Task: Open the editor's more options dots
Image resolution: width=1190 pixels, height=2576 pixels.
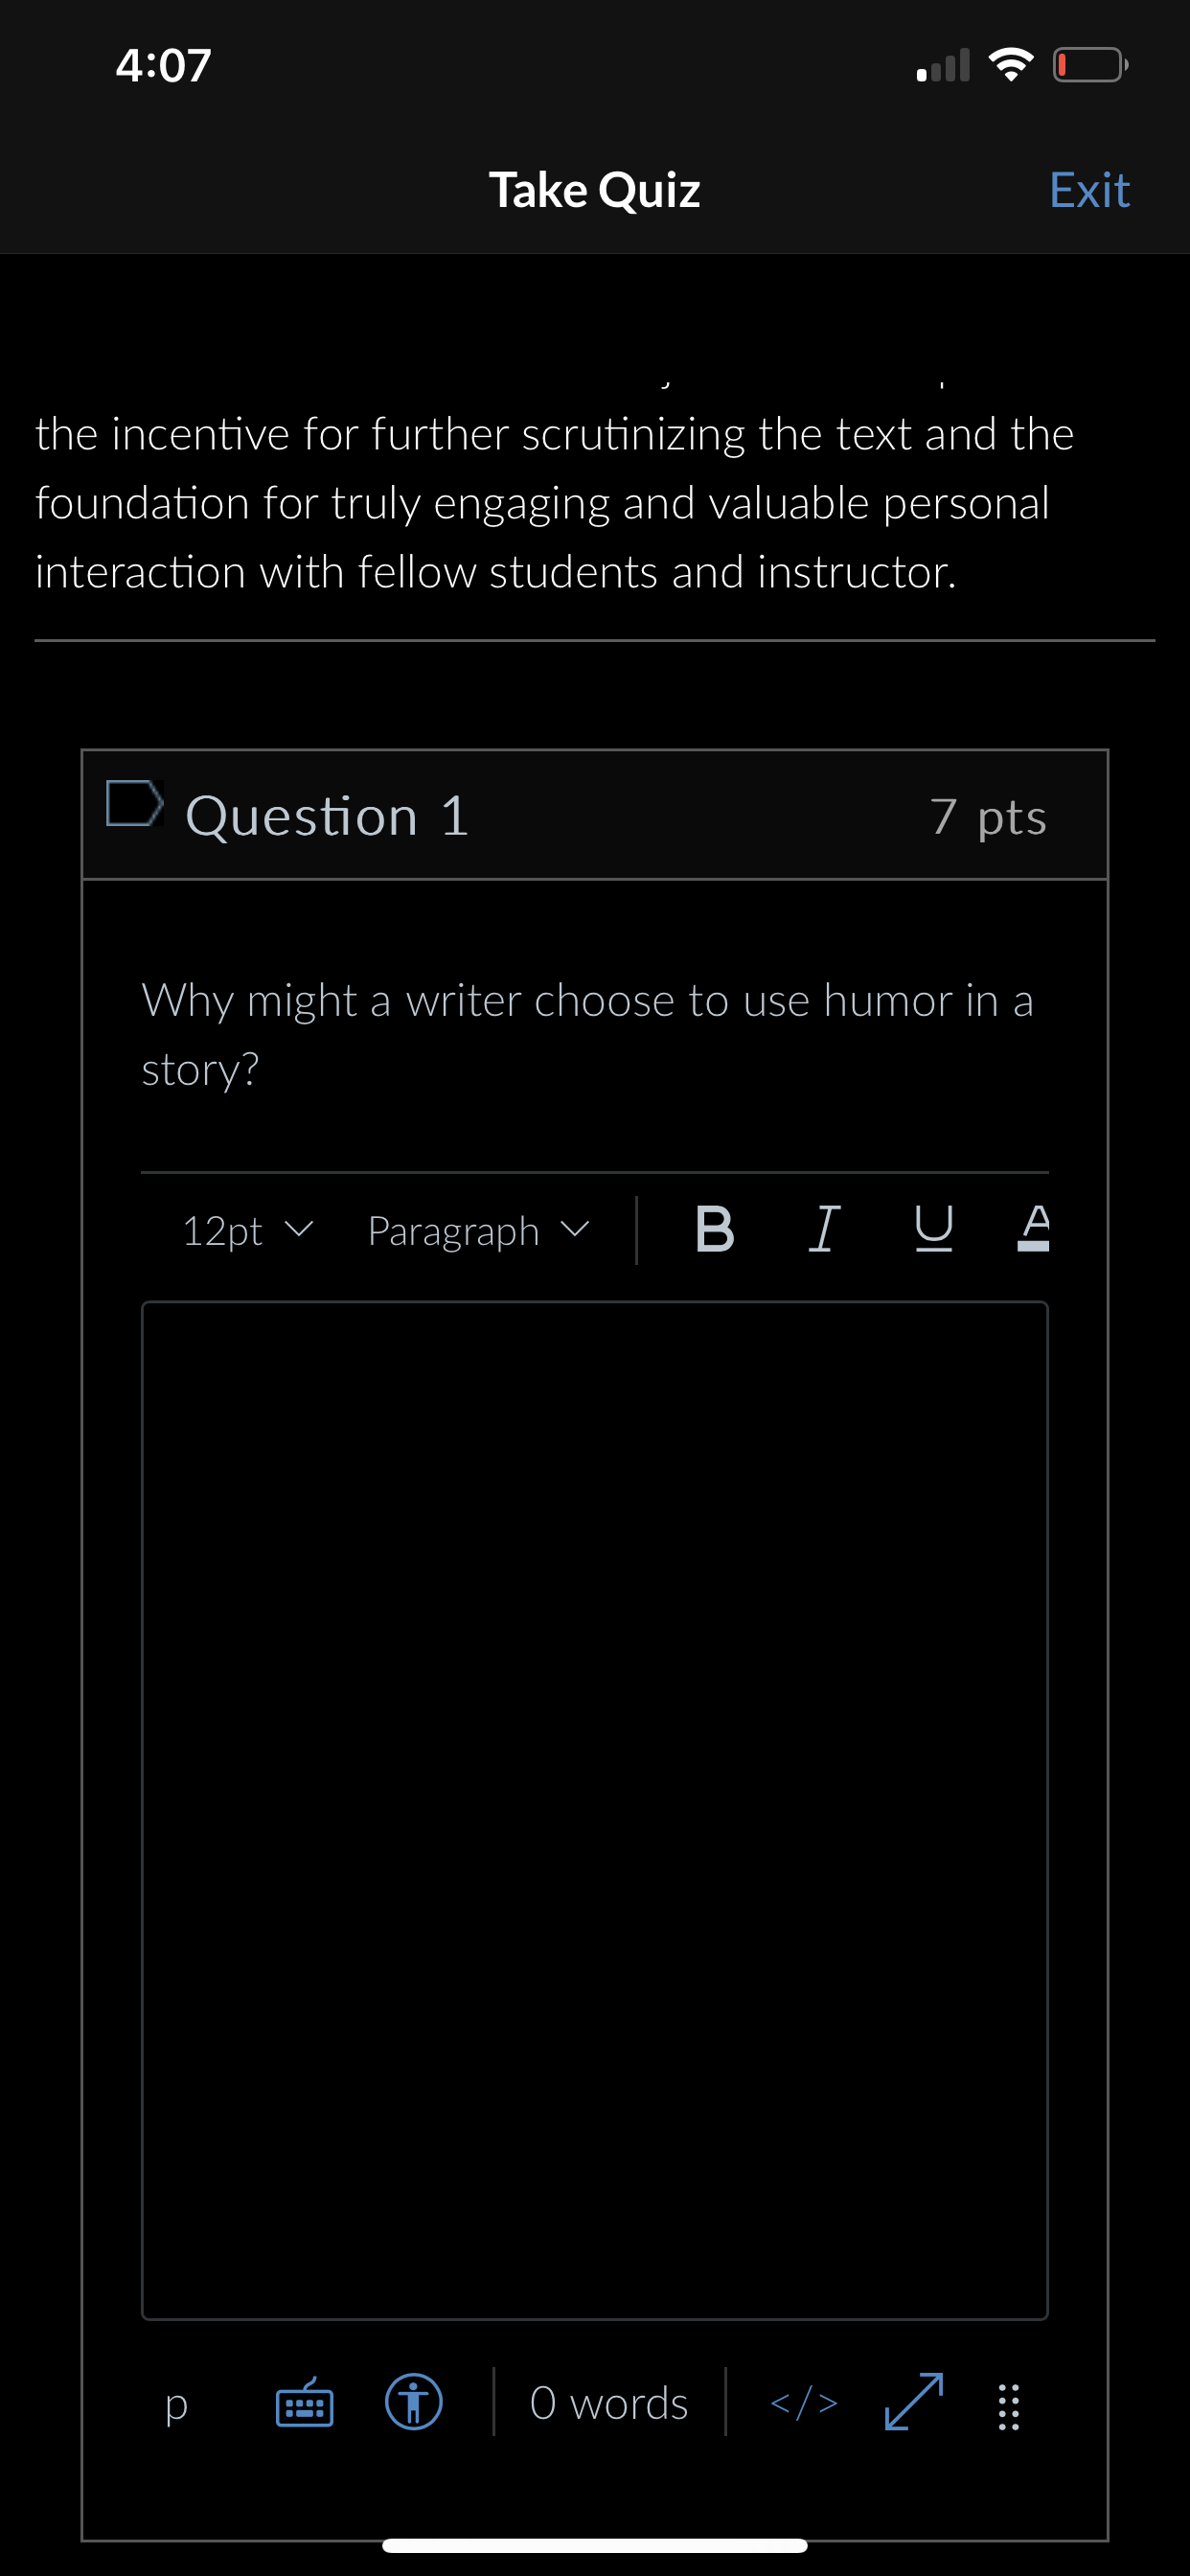Action: pos(1009,2408)
